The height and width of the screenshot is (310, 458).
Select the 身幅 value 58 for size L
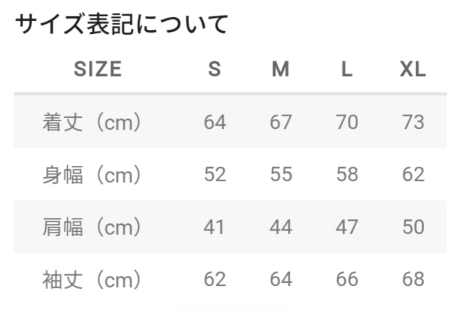point(347,175)
